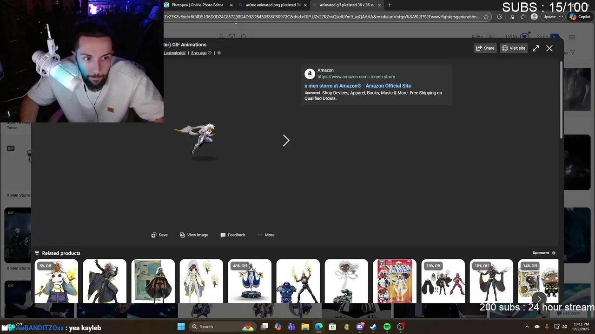
Task: Open Microsoft Teams from the taskbar
Action: (x=291, y=327)
